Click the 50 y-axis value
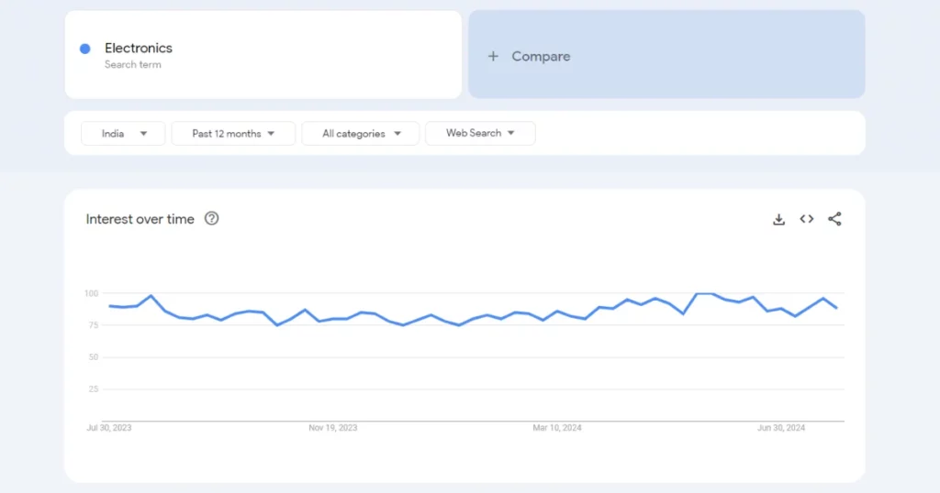This screenshot has height=493, width=940. 93,357
